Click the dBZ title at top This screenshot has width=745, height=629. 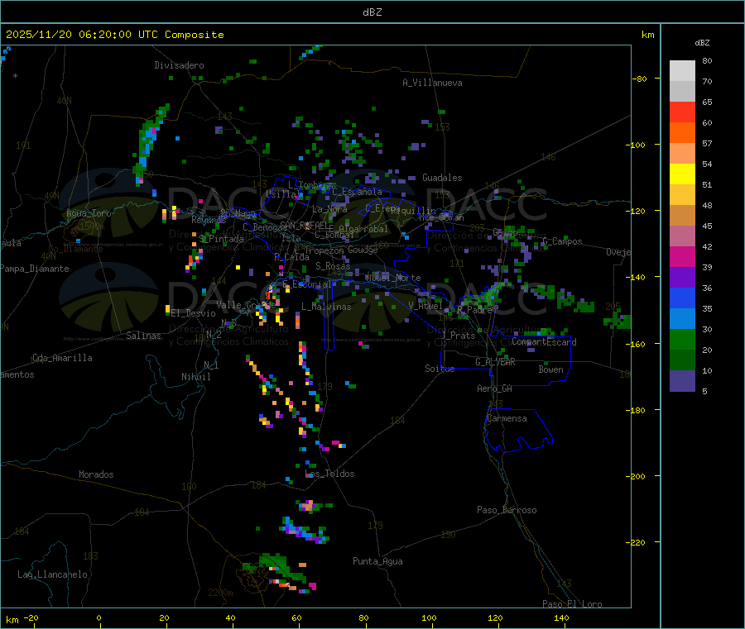372,12
